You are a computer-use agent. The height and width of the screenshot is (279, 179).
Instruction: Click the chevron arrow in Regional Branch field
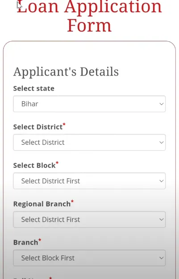162,220
